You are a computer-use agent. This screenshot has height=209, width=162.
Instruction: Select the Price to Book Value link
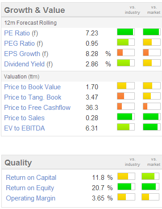point(33,87)
